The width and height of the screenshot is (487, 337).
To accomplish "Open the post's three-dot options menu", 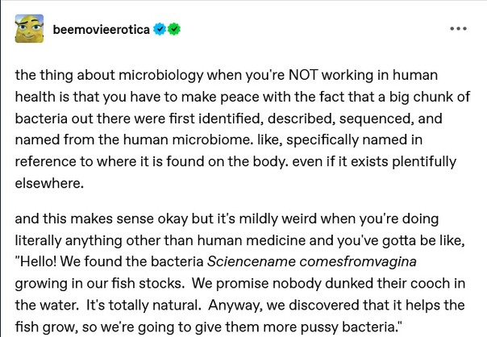I will point(458,28).
